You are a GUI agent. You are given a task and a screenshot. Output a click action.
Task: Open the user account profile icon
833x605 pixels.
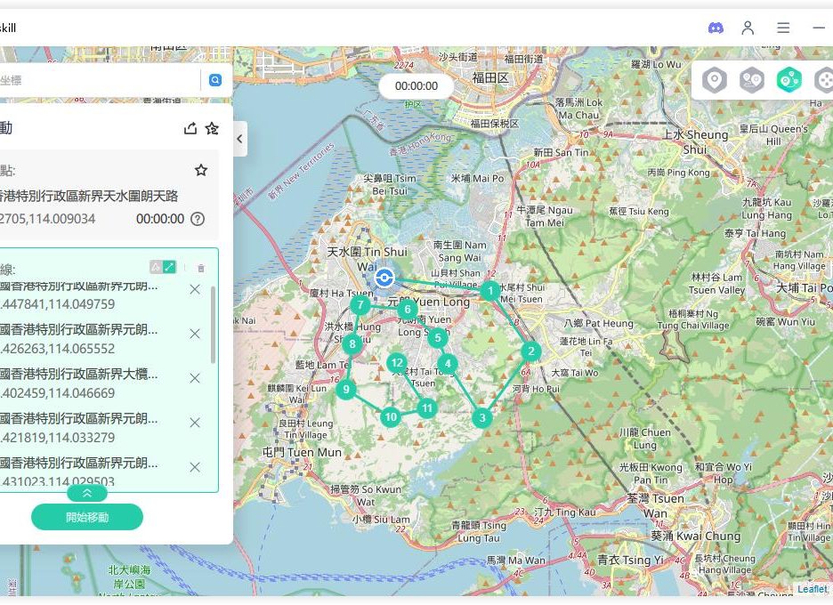(x=748, y=28)
